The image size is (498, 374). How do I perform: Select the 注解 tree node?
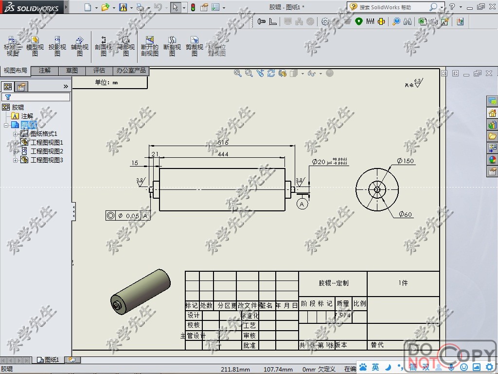[x=22, y=116]
